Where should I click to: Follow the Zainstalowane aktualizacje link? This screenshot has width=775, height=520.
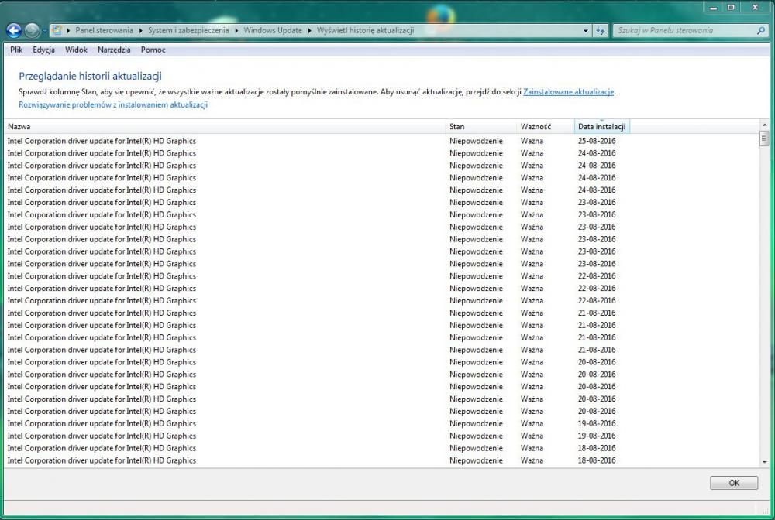coord(568,92)
